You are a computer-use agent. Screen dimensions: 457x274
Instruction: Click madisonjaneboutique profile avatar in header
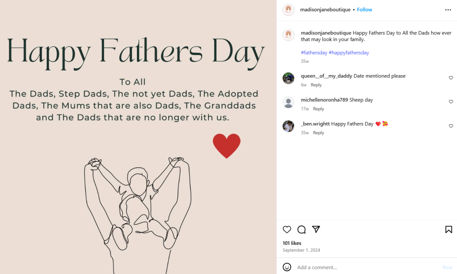(x=288, y=10)
